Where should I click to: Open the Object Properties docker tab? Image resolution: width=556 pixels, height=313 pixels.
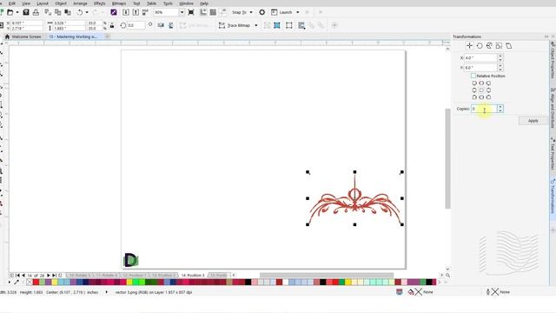coord(553,60)
